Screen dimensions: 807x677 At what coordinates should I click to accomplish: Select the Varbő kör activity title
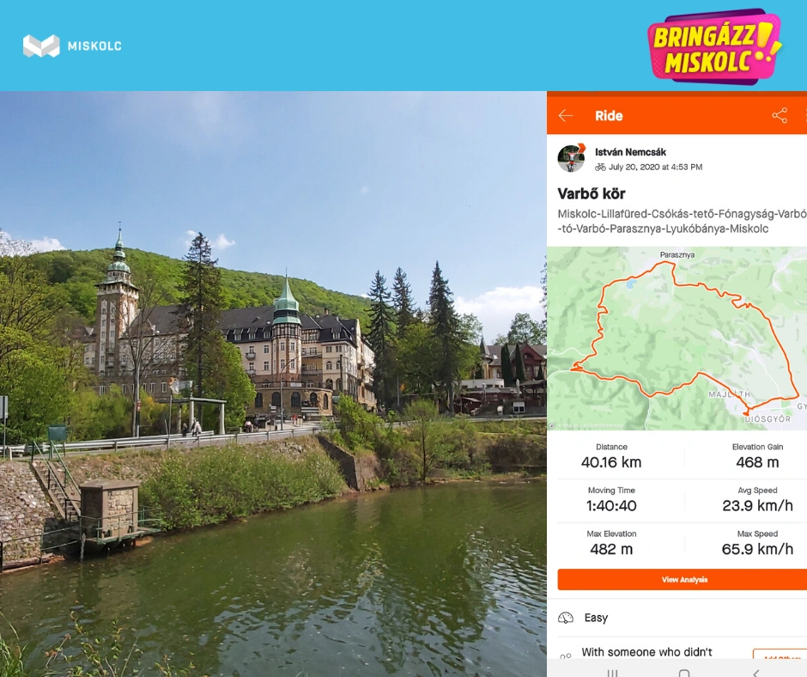tap(592, 193)
